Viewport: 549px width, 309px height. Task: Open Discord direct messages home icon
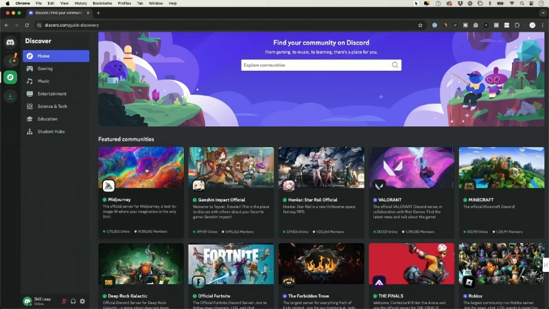click(x=10, y=43)
